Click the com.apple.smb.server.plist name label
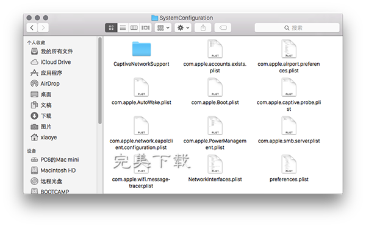366x227 pixels. (x=289, y=141)
